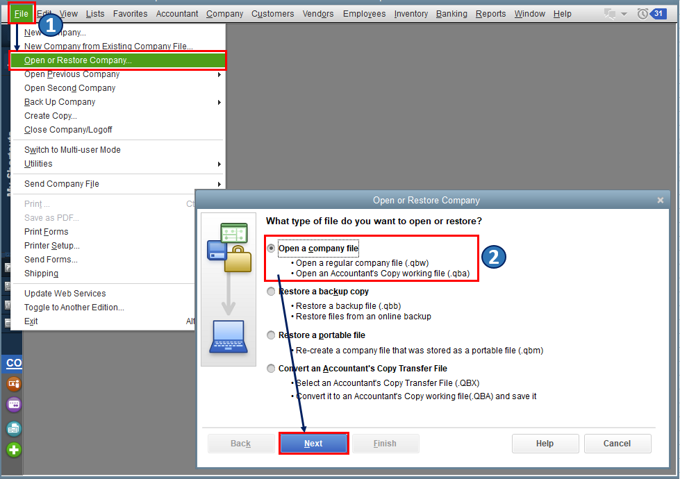Click the purple credit card sidebar icon

pyautogui.click(x=13, y=404)
